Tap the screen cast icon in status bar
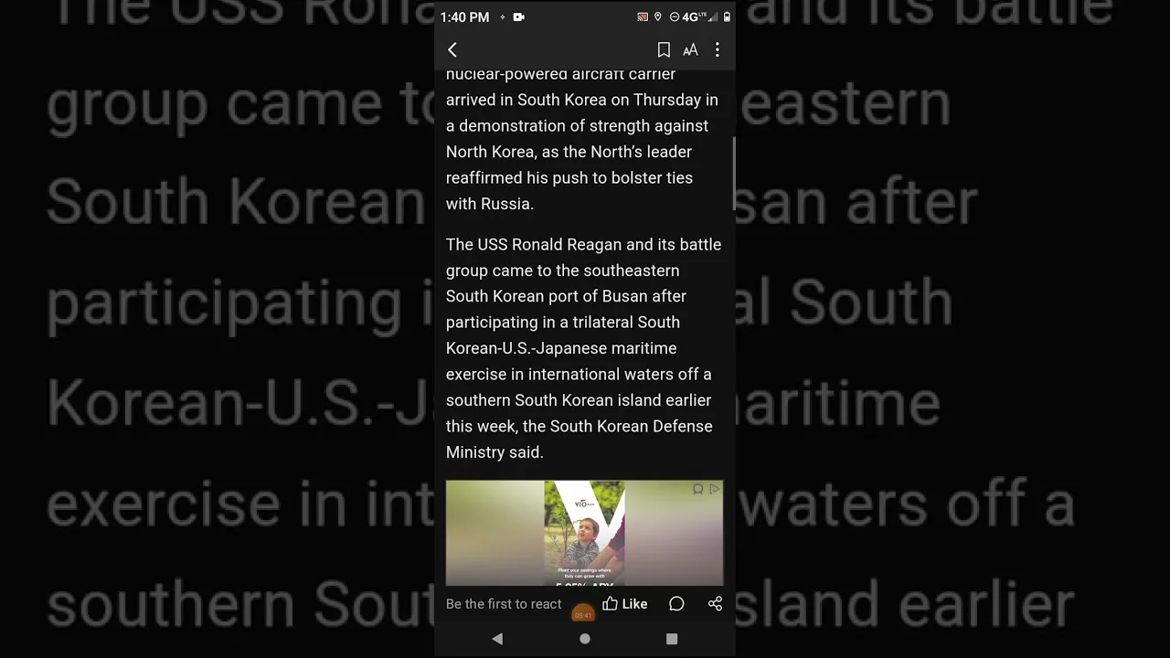The image size is (1170, 658). [x=643, y=17]
